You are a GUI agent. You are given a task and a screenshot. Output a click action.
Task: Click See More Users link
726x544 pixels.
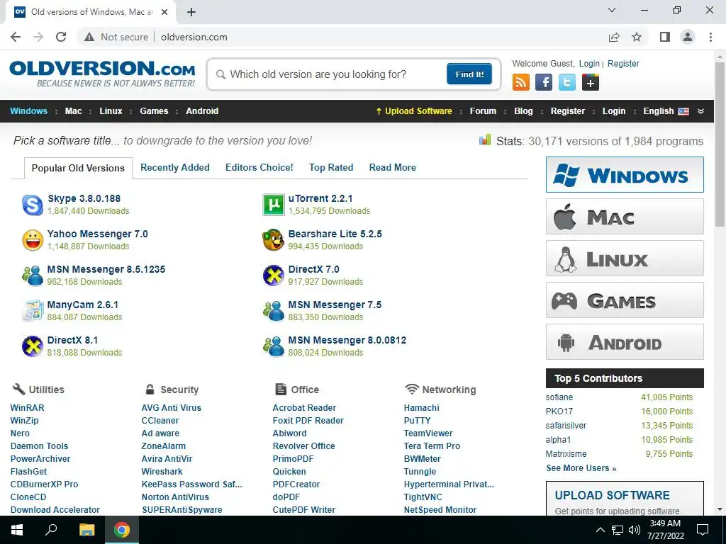coord(581,468)
